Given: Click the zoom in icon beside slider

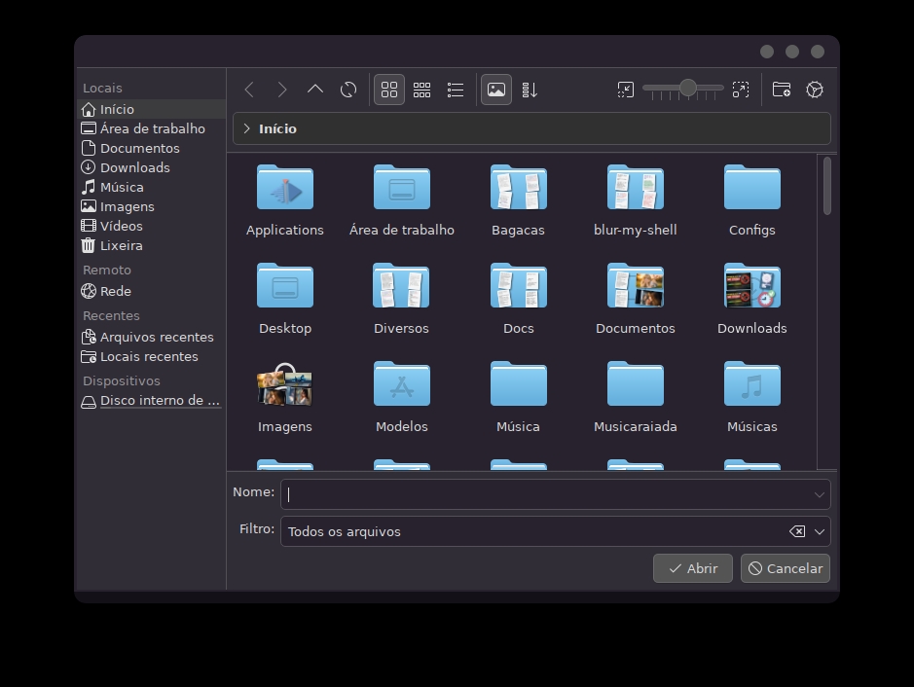Looking at the screenshot, I should (x=741, y=90).
